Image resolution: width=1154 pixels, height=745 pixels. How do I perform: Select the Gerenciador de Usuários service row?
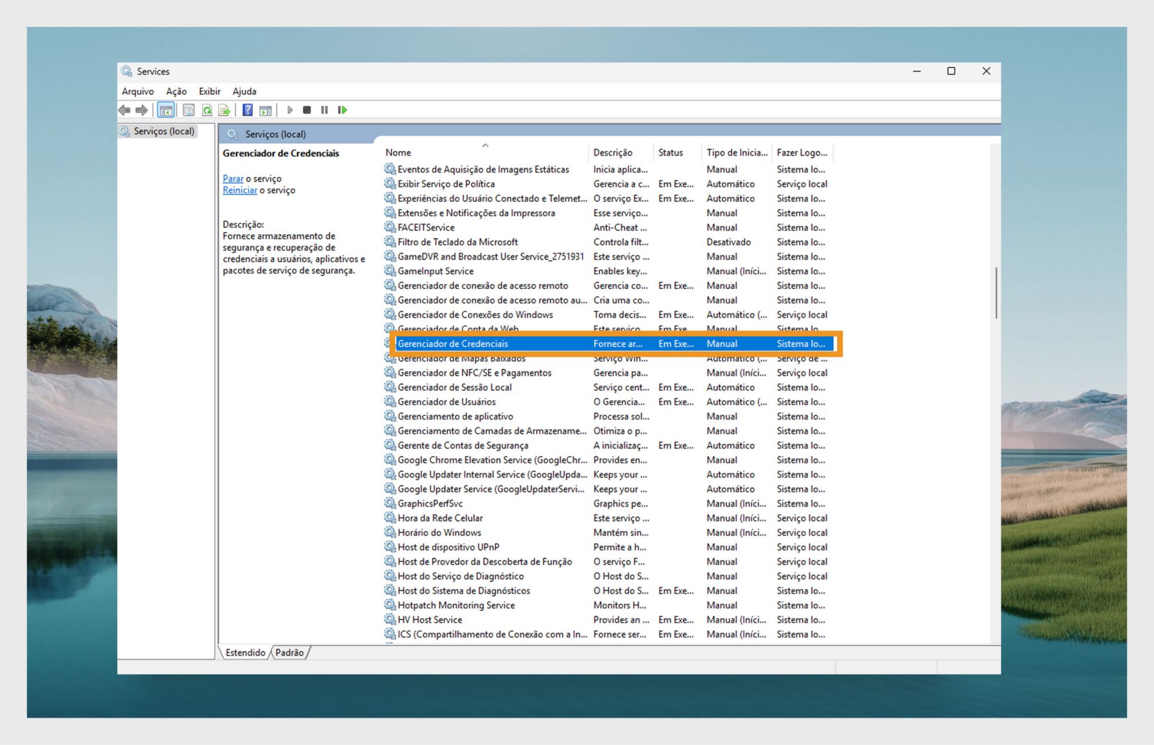pos(447,402)
